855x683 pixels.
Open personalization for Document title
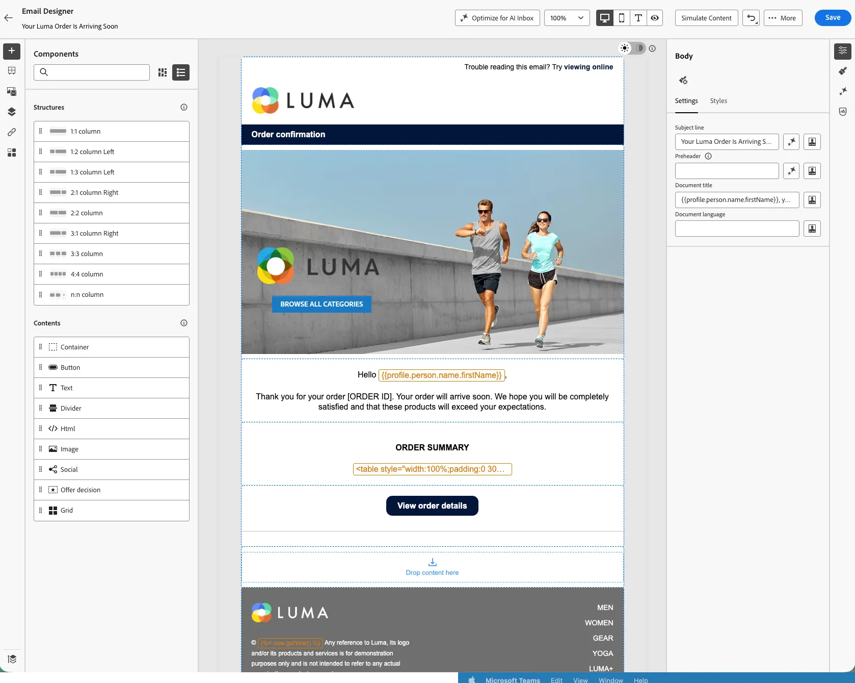coord(812,200)
